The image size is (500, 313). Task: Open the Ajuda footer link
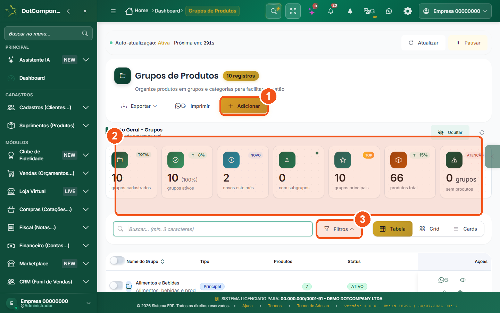[248, 306]
